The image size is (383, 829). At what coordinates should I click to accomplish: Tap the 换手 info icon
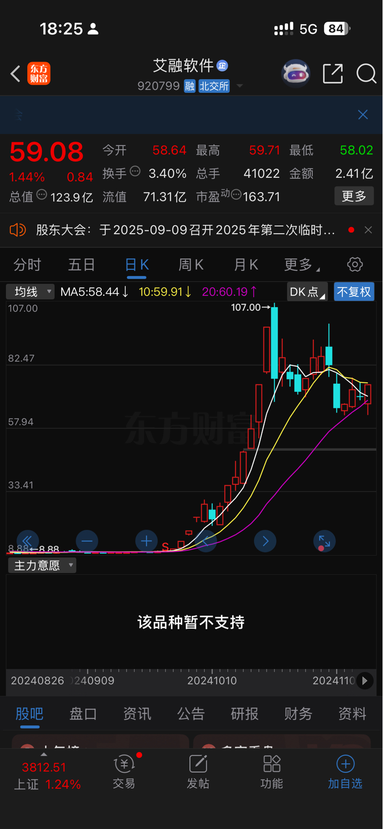pos(135,171)
